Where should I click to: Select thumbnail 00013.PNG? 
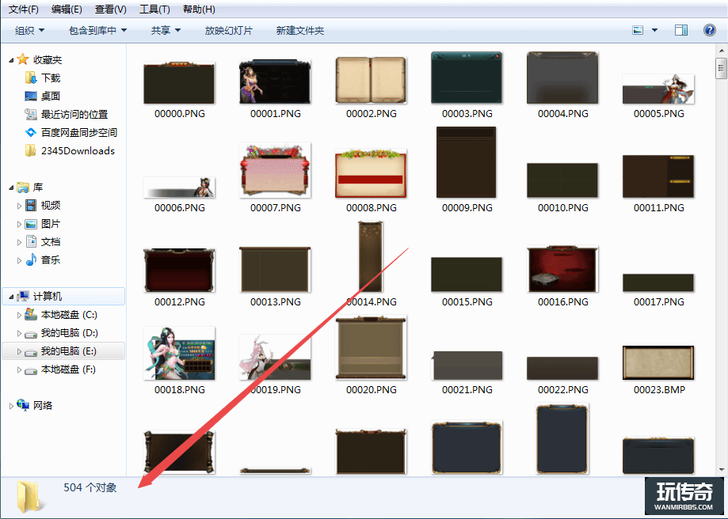click(x=275, y=270)
